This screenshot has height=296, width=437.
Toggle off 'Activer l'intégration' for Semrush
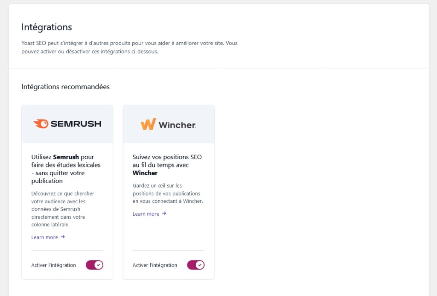94,265
